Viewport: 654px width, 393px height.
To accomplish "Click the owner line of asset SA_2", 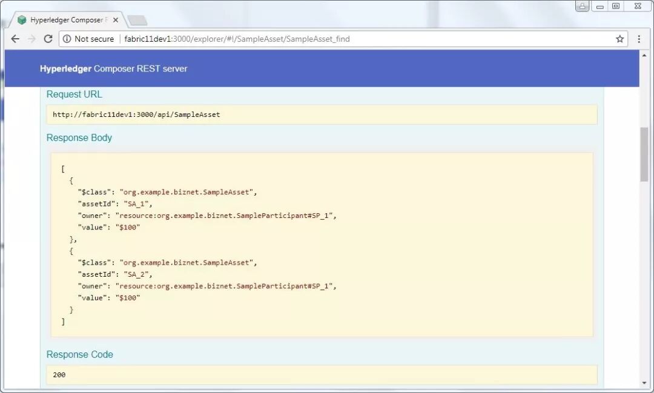I will [x=207, y=286].
